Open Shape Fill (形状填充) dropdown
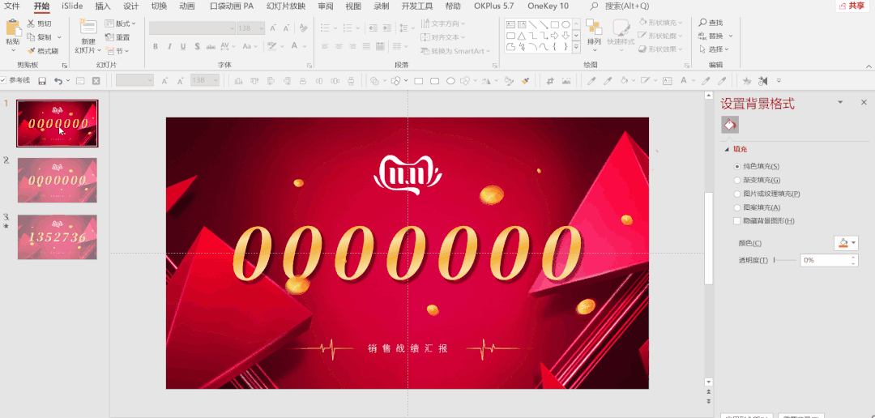The width and height of the screenshot is (875, 418). (x=662, y=23)
